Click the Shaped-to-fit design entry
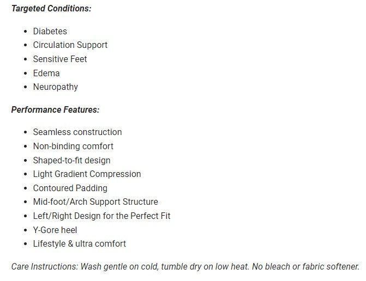Viewport: 366px width, 281px height. (71, 160)
